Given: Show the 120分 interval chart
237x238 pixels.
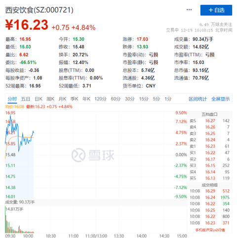Looking at the screenshot, I should coord(100,99).
